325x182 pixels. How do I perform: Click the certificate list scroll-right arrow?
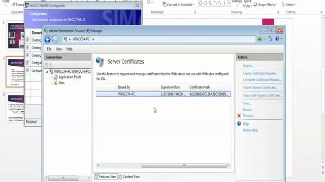229,165
